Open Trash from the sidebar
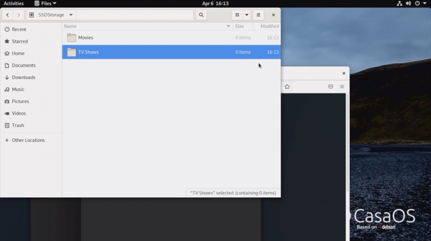 click(18, 125)
